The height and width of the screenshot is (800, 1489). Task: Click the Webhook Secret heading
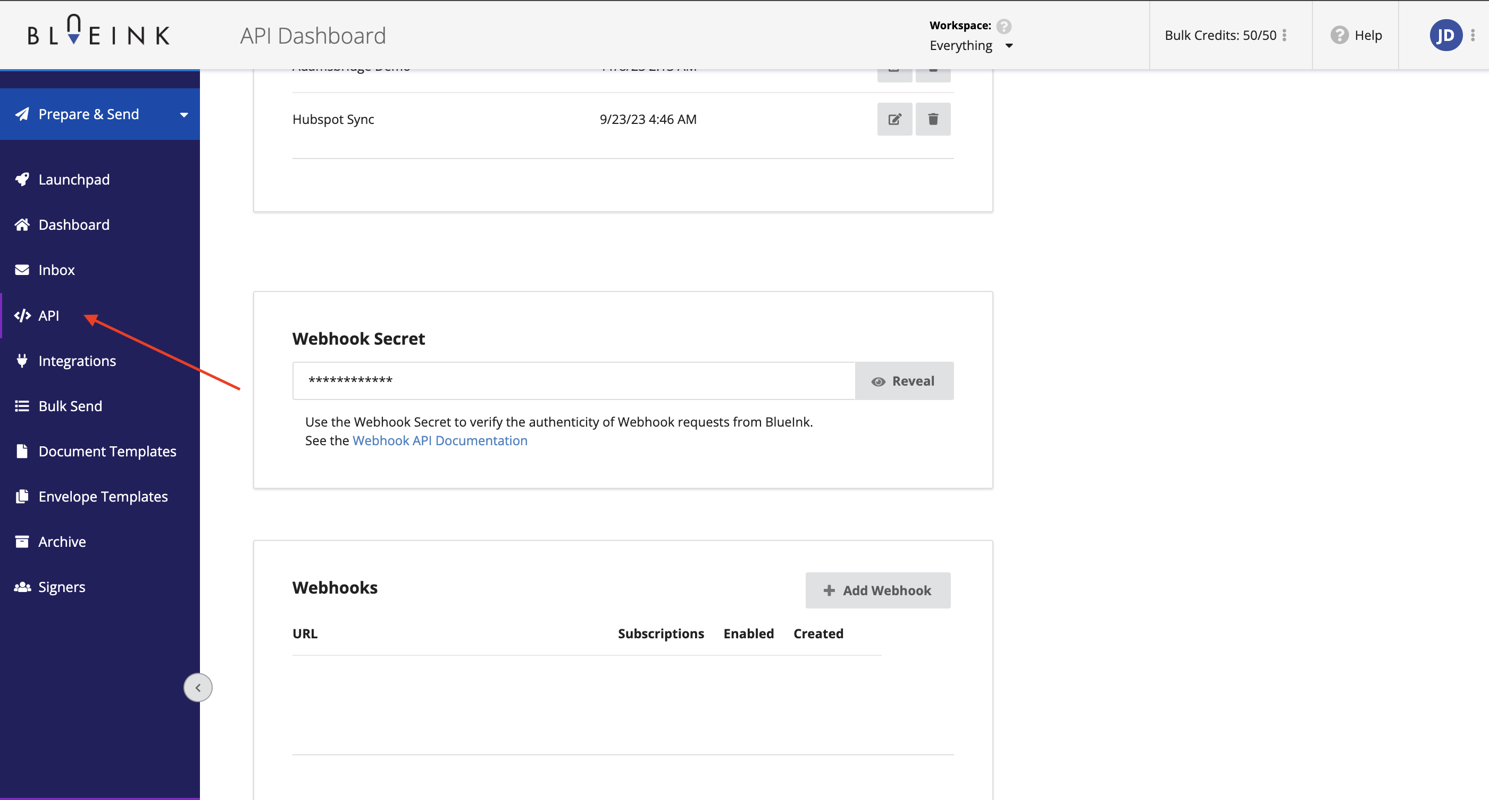(358, 339)
